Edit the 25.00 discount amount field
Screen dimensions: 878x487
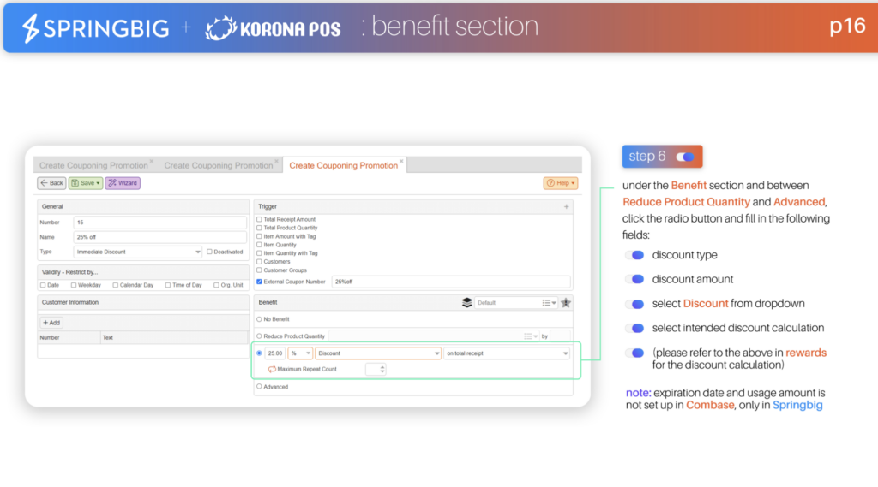275,353
